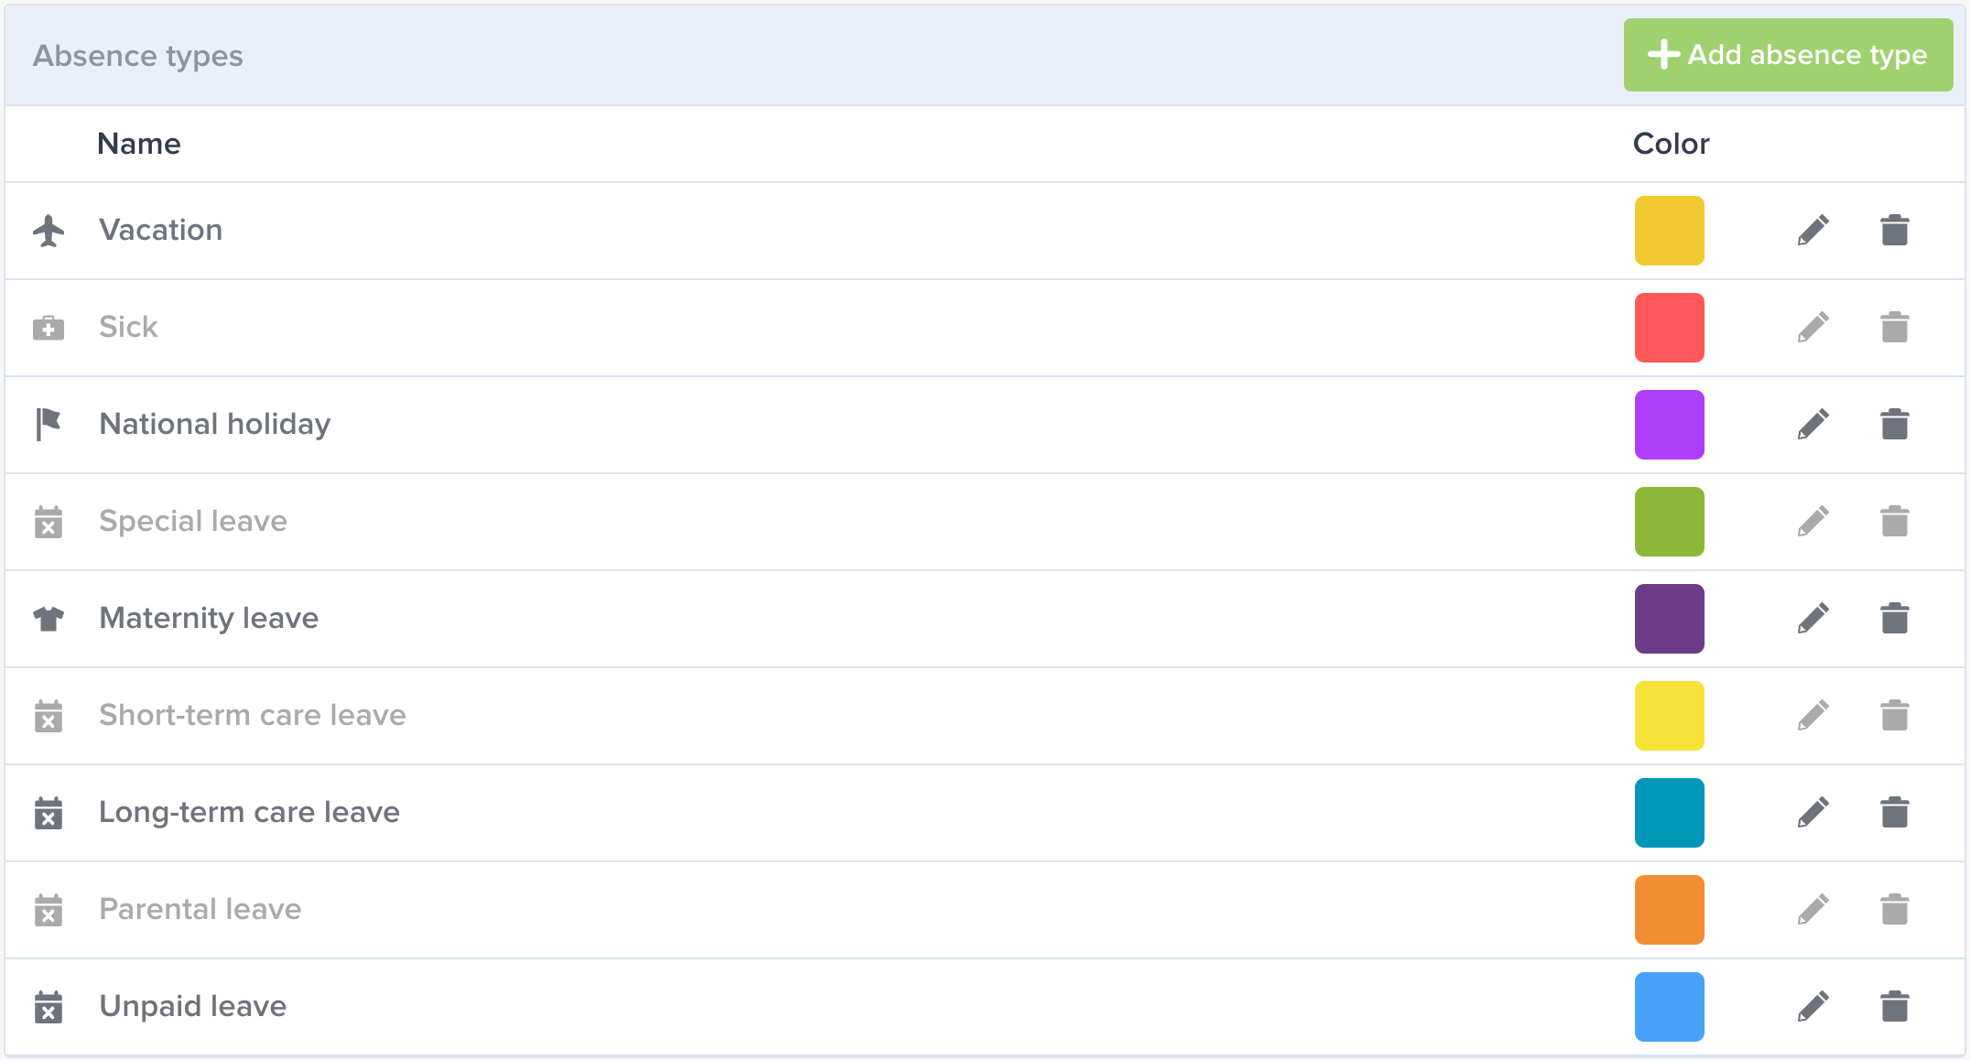Click the yellow-orange Vacation color swatch
The height and width of the screenshot is (1060, 1970).
(x=1669, y=231)
